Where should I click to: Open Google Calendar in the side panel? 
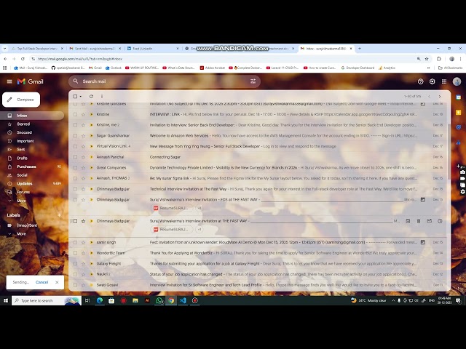tap(459, 97)
